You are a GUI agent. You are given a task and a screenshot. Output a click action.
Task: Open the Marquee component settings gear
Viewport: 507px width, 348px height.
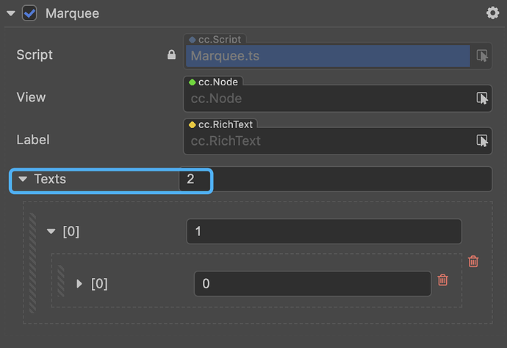pos(492,13)
